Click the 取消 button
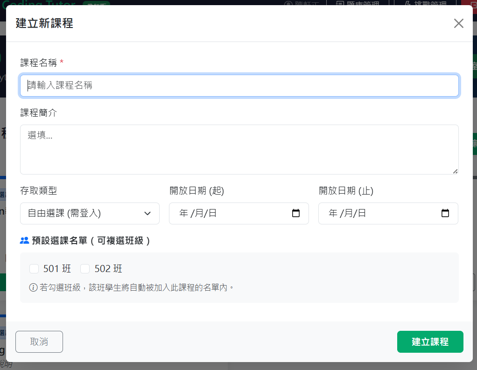 [39, 342]
